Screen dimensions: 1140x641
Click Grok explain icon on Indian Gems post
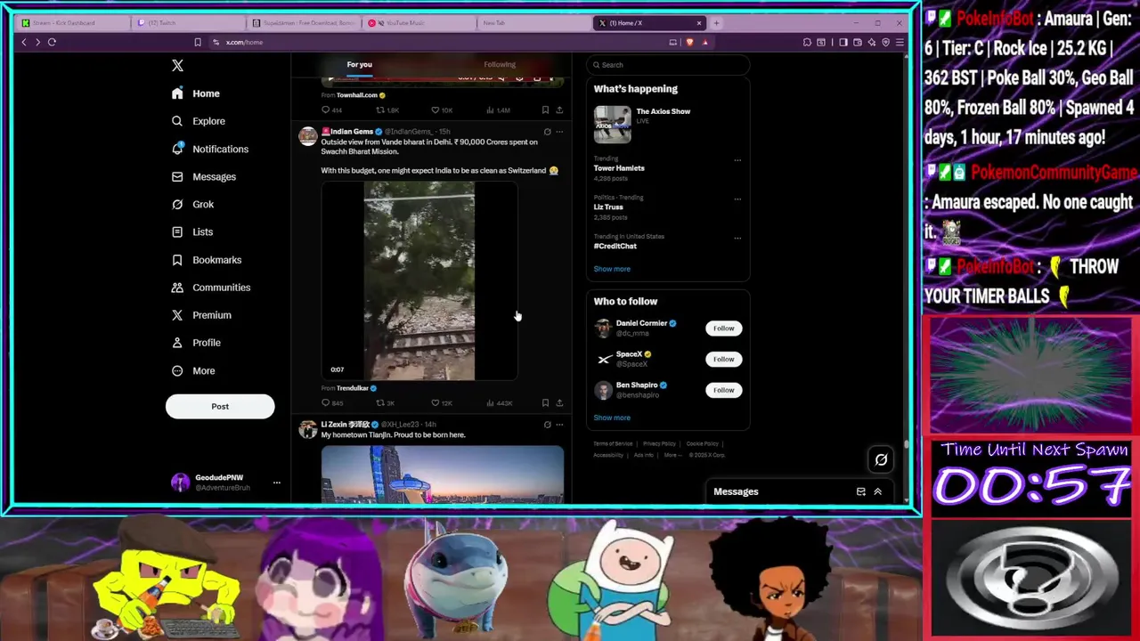547,132
